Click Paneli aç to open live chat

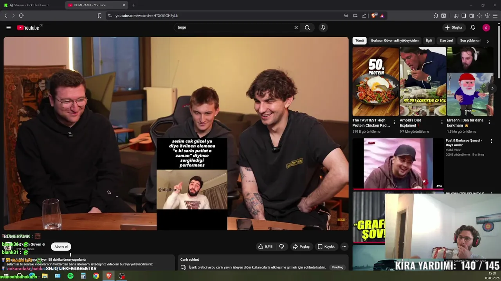337,267
